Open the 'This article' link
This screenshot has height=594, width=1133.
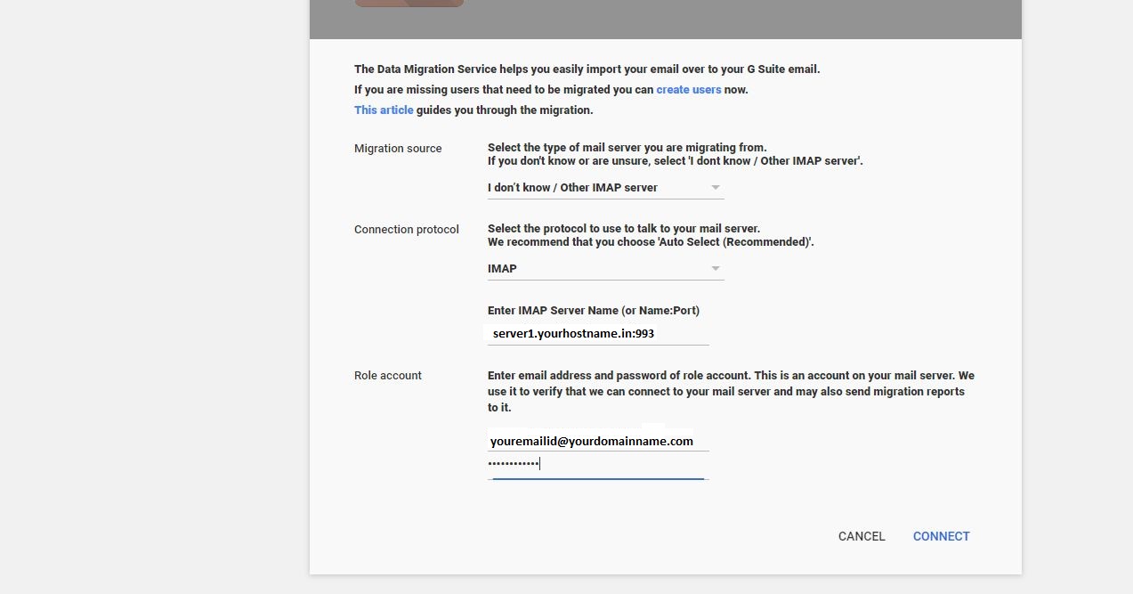click(x=384, y=110)
